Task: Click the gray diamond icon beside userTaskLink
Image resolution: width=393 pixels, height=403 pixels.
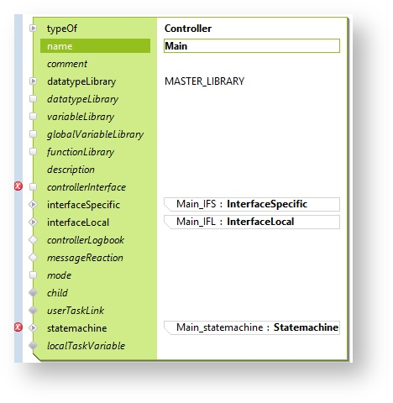Action: [x=33, y=310]
